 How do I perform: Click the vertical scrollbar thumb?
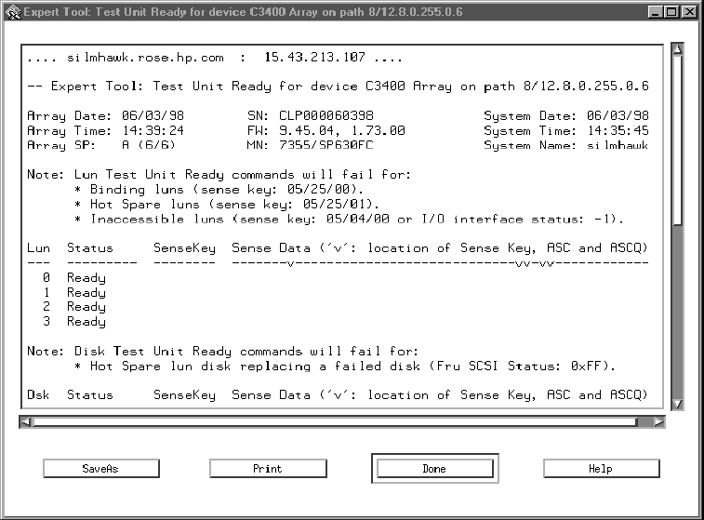coord(678,140)
